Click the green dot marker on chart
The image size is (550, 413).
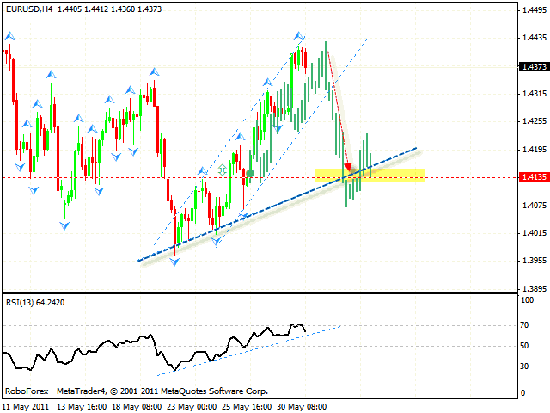(250, 174)
